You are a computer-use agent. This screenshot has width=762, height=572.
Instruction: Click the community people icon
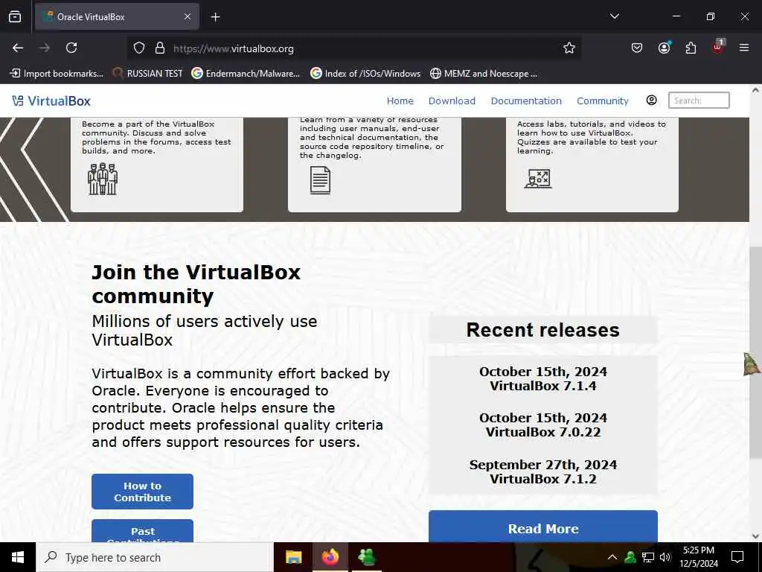(x=103, y=179)
